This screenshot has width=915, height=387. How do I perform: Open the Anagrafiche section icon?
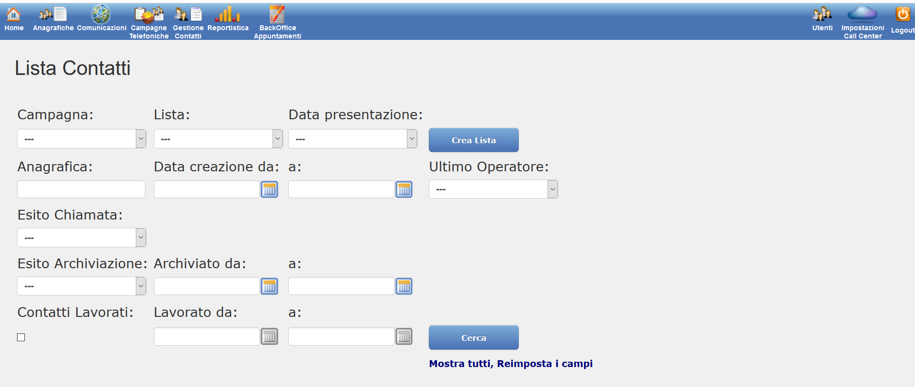53,15
